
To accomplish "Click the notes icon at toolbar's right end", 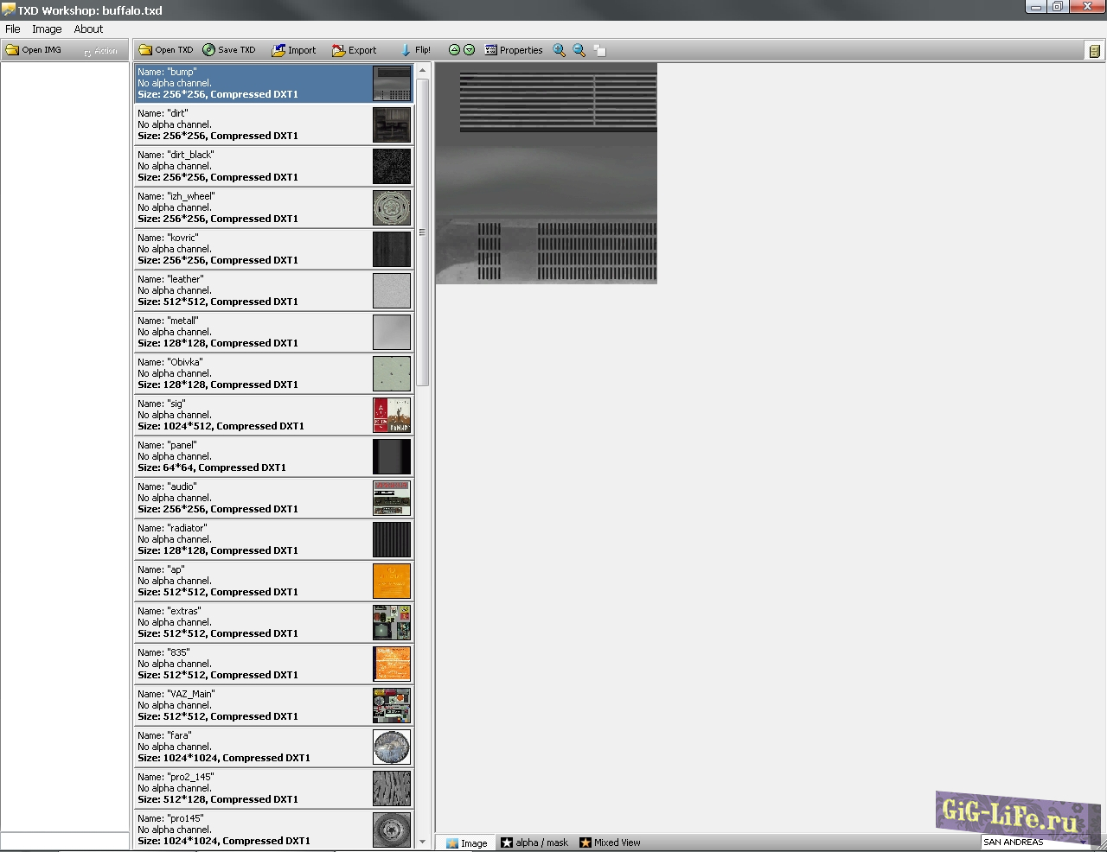I will point(1095,51).
